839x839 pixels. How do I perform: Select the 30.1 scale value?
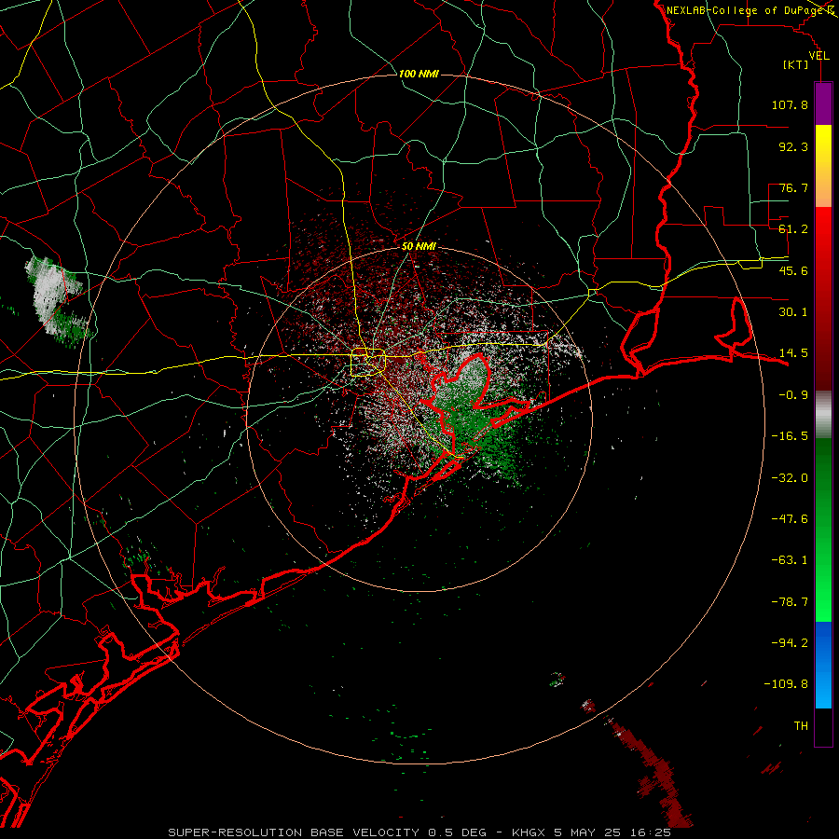(793, 312)
